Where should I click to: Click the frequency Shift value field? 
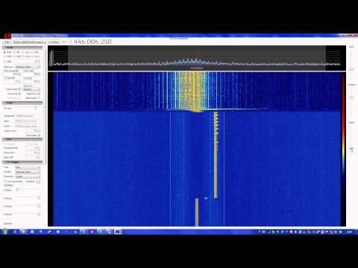[x=28, y=61]
